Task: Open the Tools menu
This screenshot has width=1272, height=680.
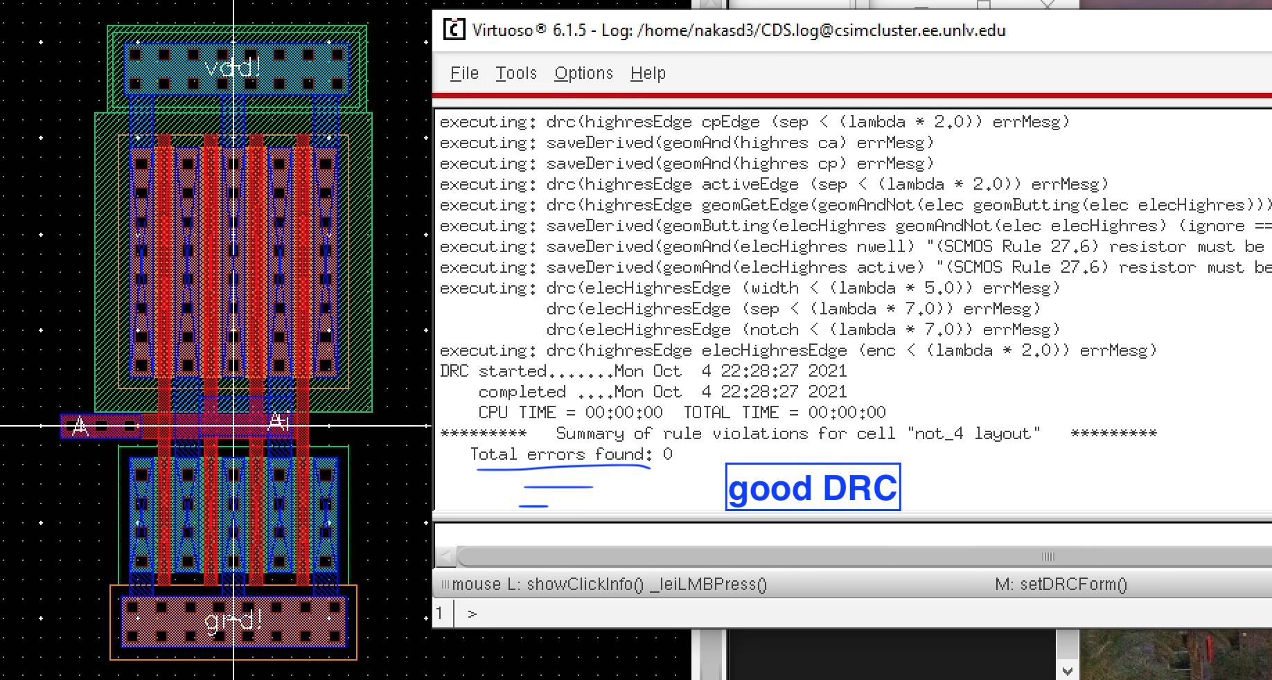Action: coord(516,73)
